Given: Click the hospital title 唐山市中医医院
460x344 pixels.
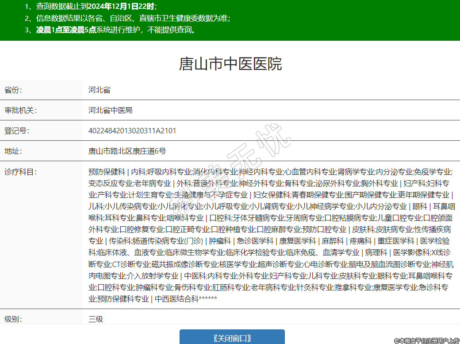Looking at the screenshot, I should [230, 64].
